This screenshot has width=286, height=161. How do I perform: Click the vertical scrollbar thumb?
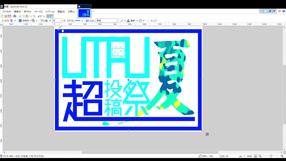tap(284, 95)
